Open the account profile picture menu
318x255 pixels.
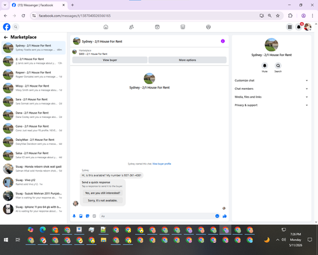(308, 27)
